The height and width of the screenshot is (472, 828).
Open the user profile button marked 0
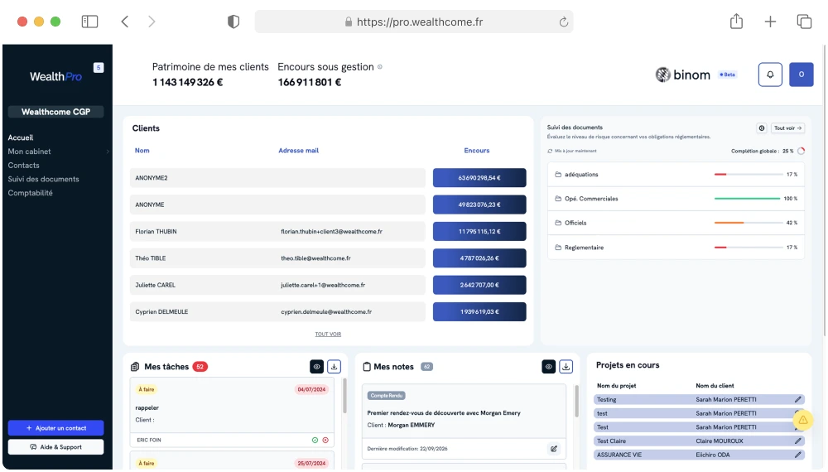tap(801, 75)
